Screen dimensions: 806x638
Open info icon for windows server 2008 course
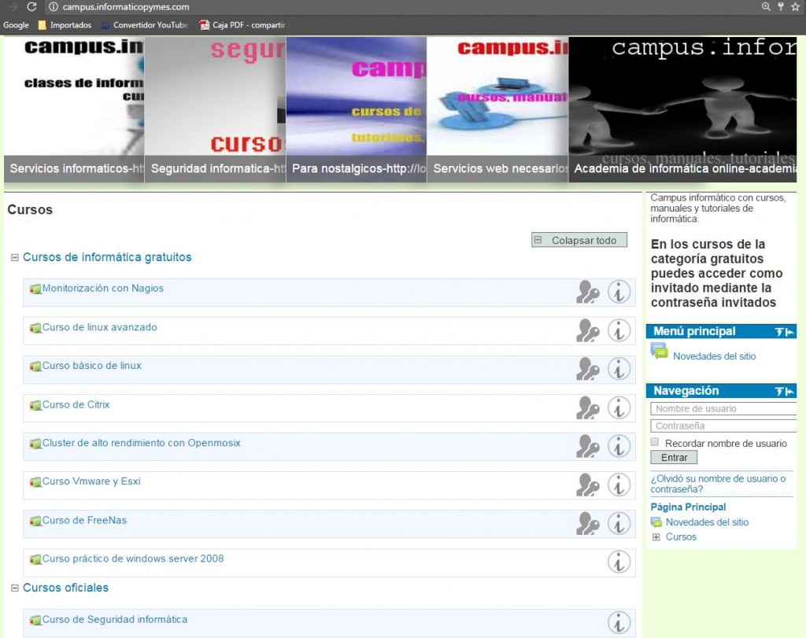click(619, 562)
